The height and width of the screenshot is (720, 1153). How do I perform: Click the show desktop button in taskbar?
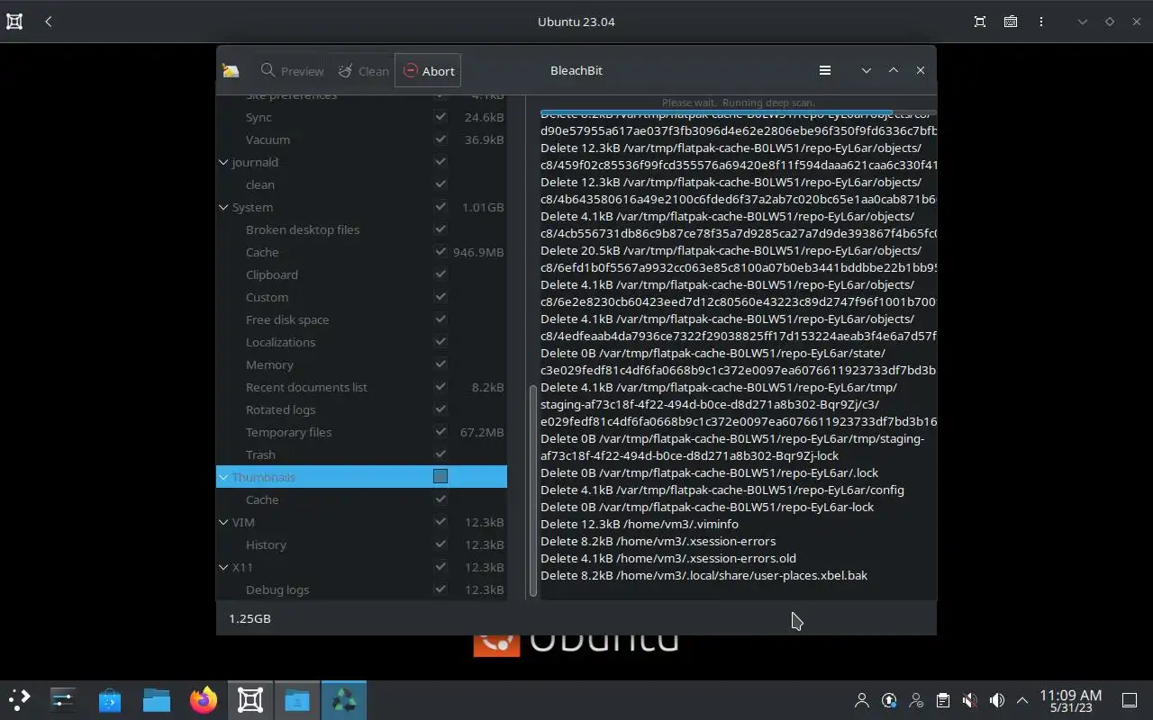click(1129, 700)
